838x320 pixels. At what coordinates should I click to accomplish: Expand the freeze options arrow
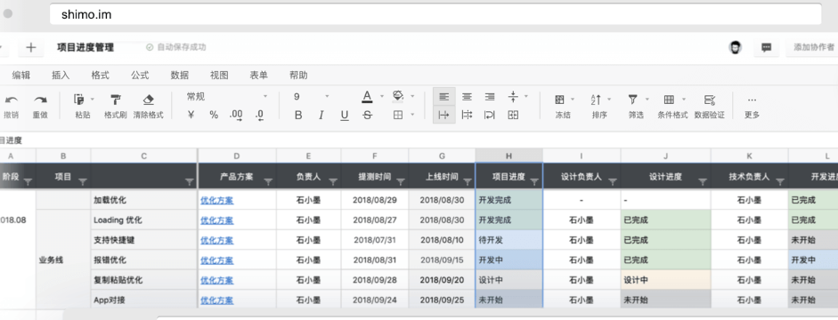click(x=573, y=100)
